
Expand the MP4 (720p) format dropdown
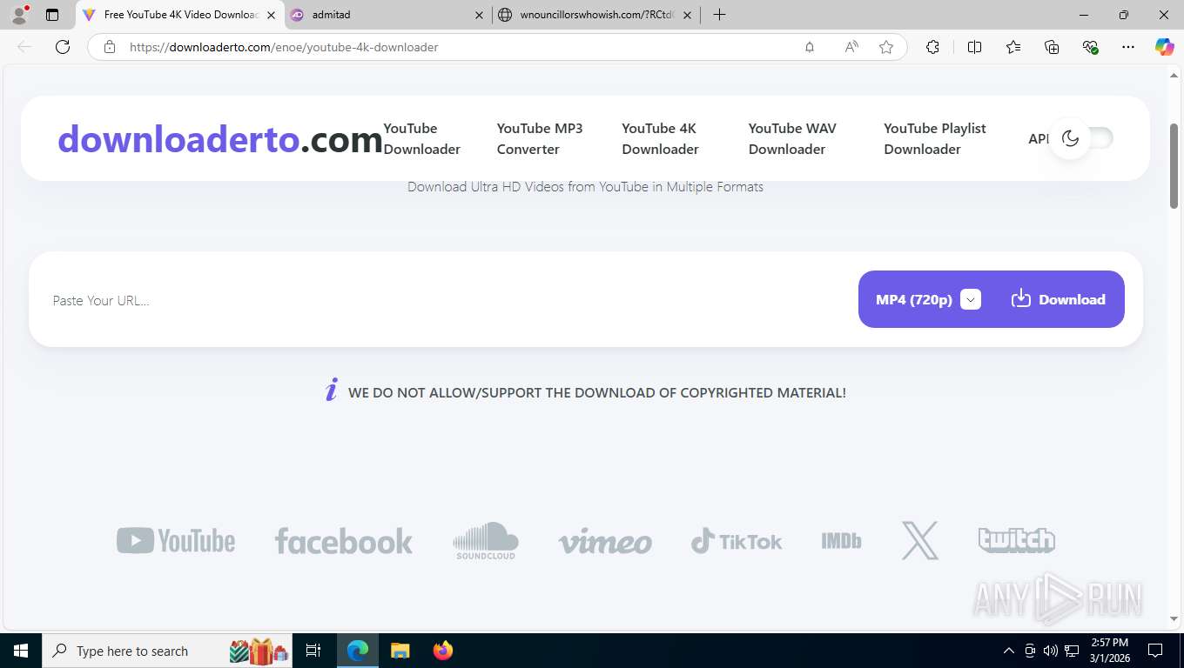pos(971,299)
